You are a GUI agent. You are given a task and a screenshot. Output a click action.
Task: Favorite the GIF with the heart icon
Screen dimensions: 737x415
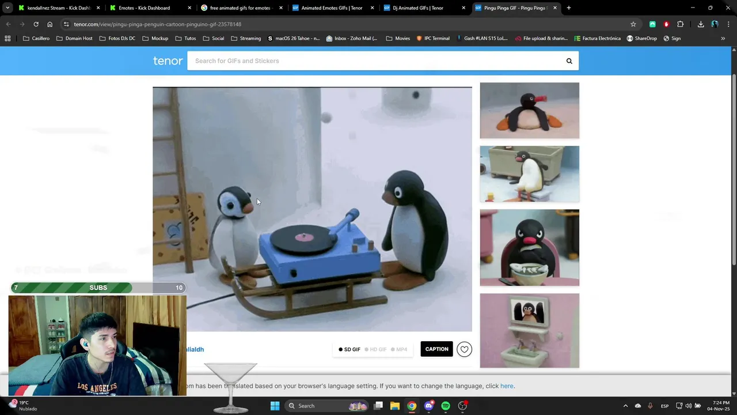click(x=464, y=349)
